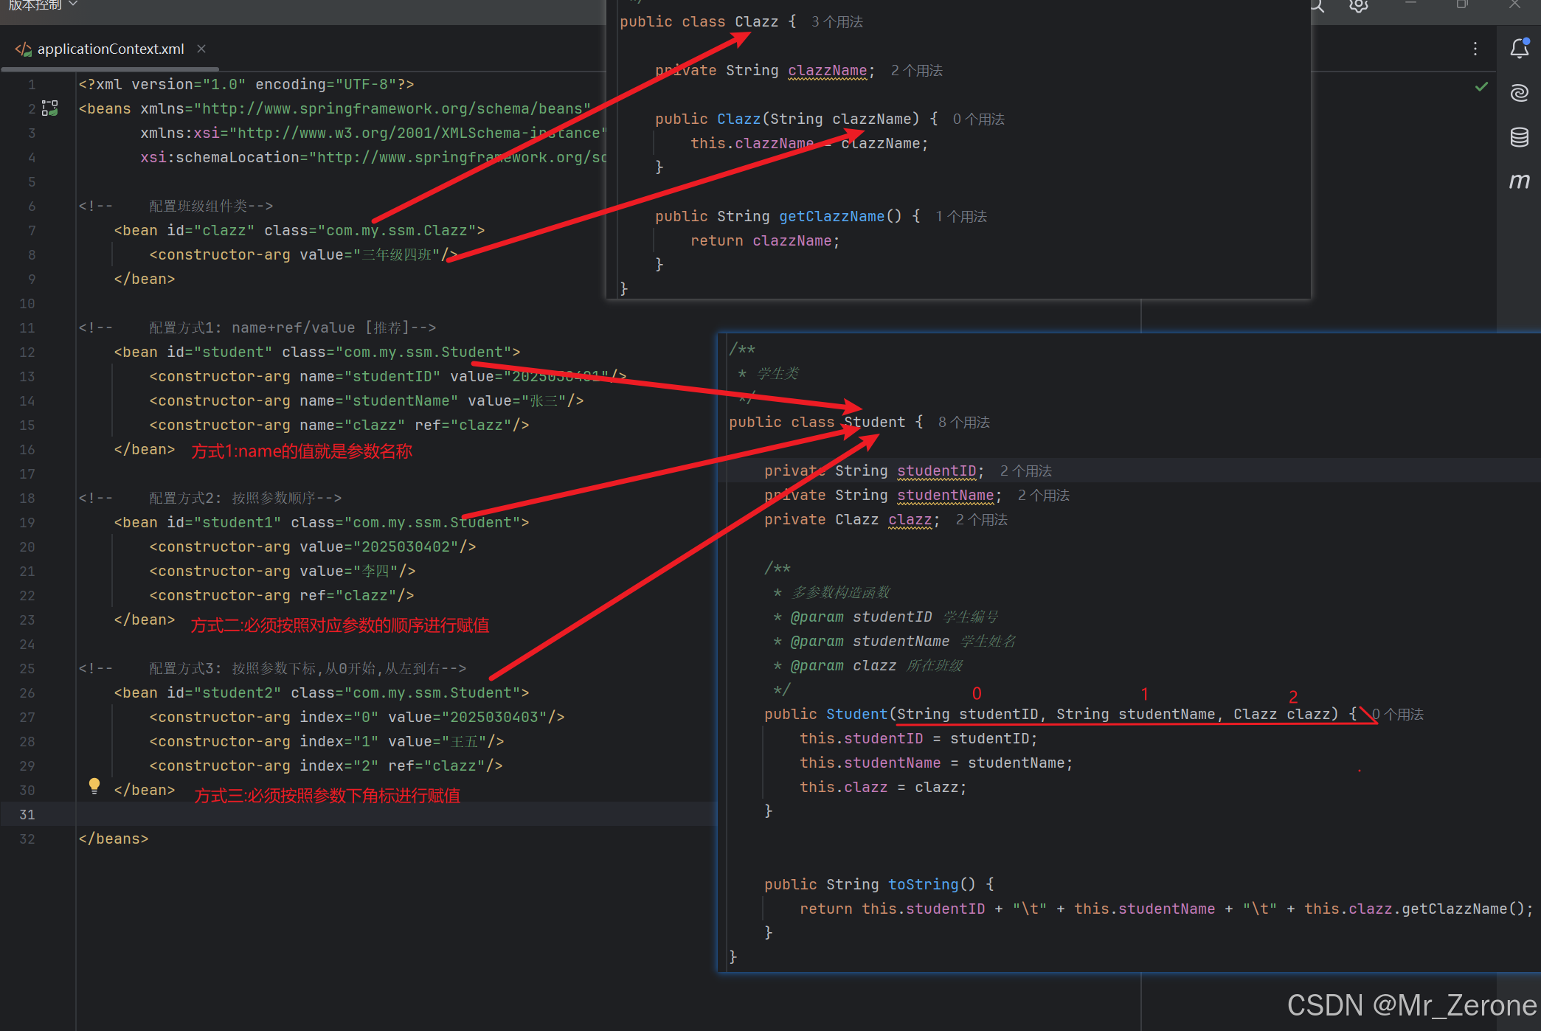Screen dimensions: 1541x1031
Task: Click the lightbulb intention icon near line 30
Action: click(x=94, y=786)
